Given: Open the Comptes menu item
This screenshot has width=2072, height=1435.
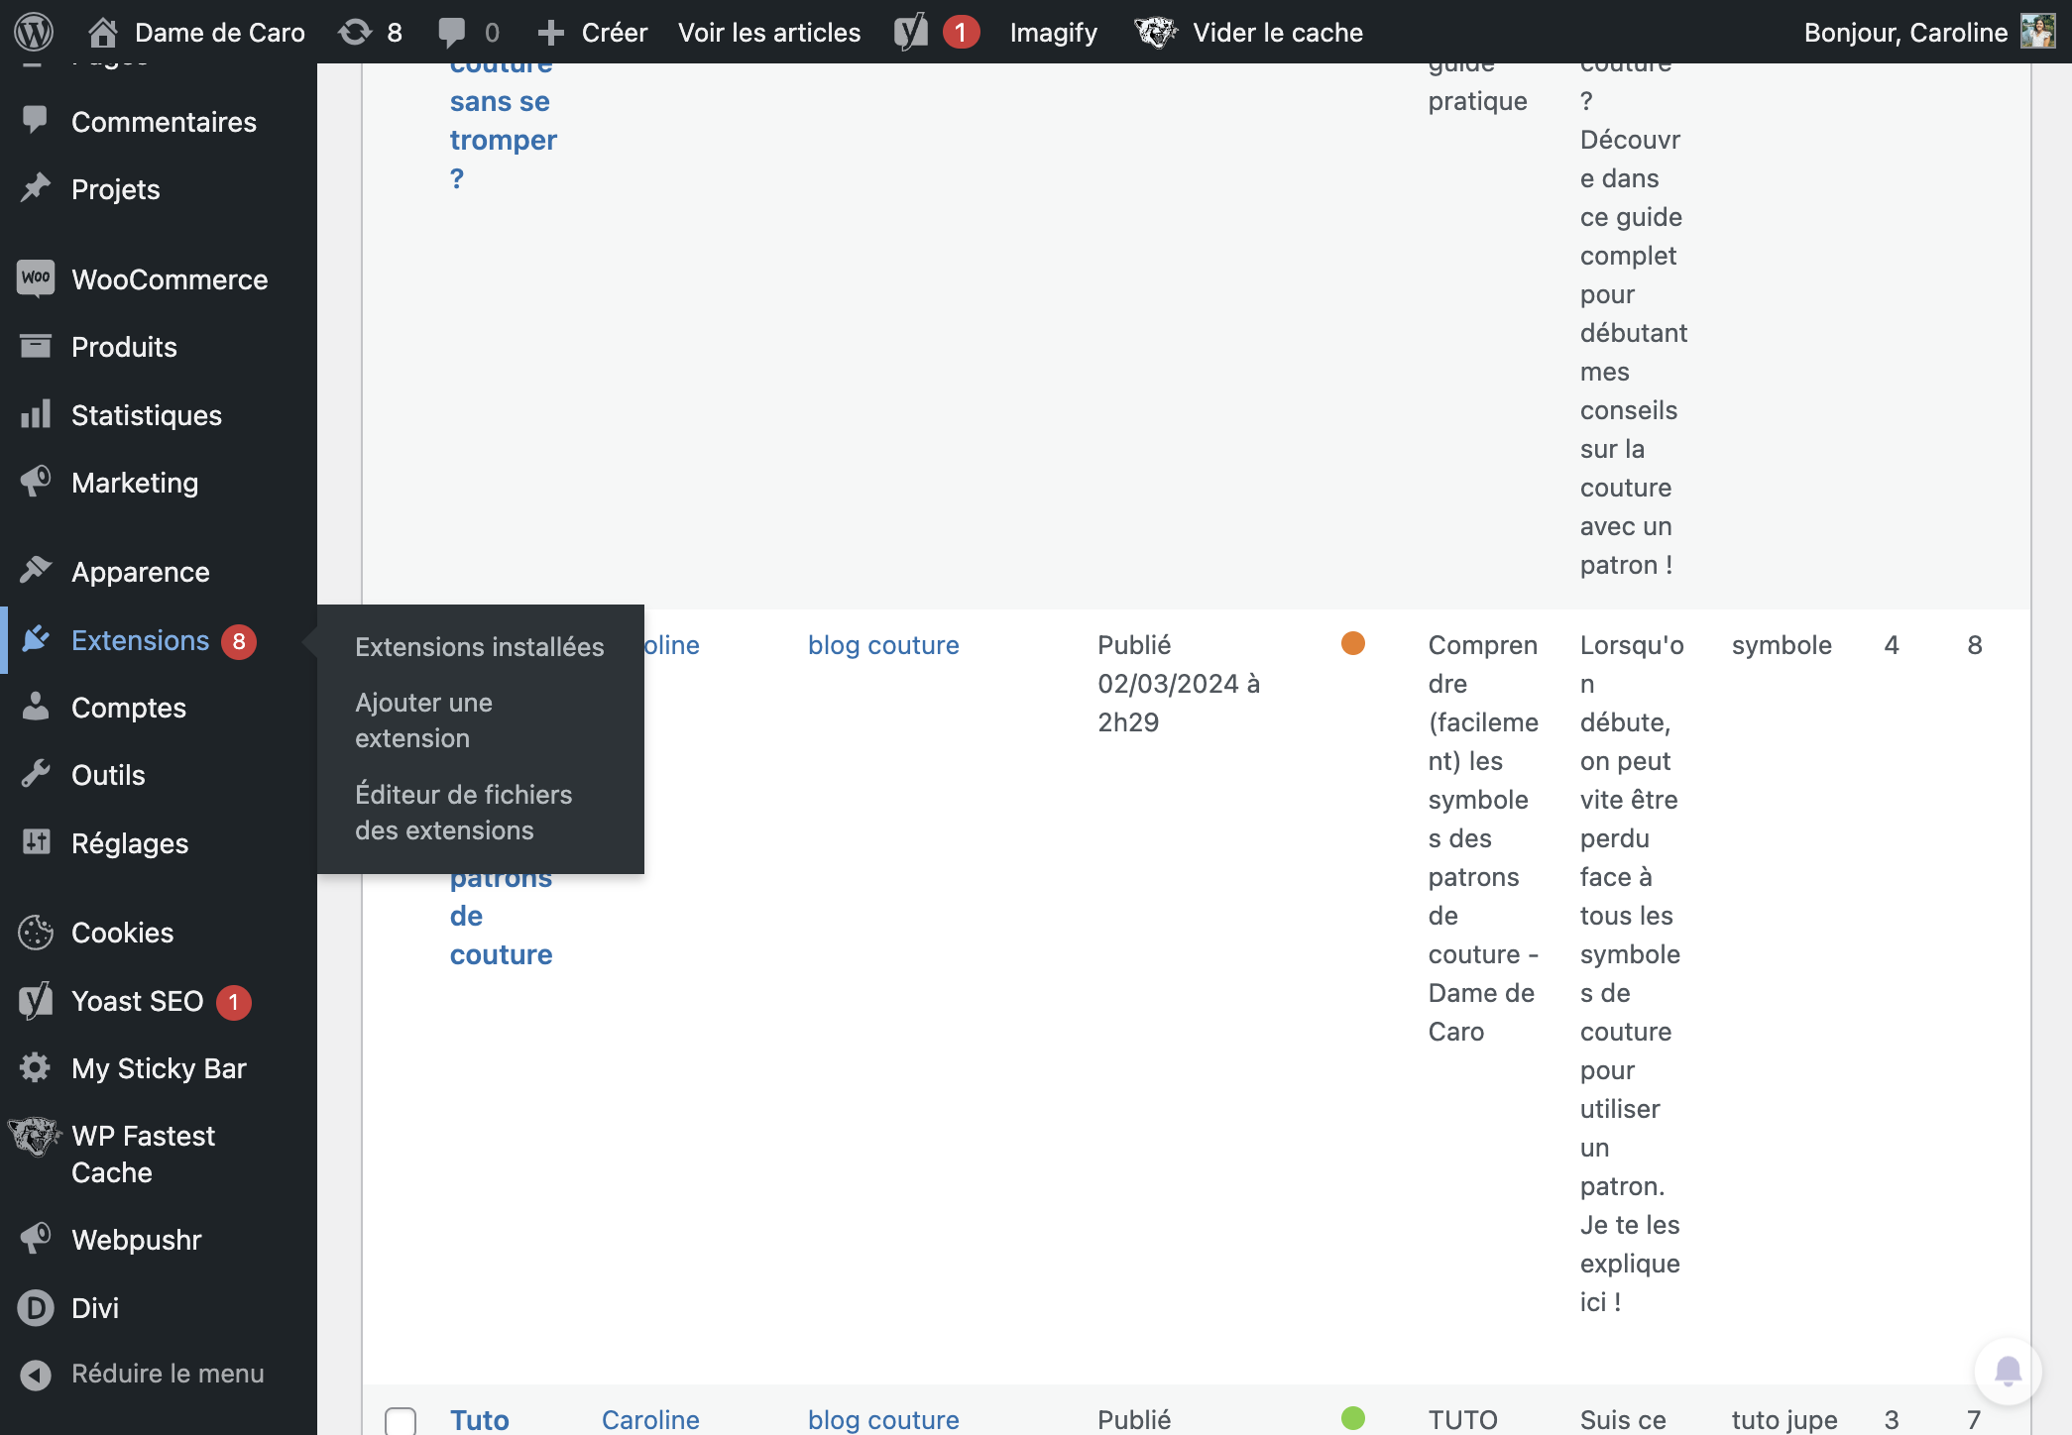Looking at the screenshot, I should tap(129, 708).
